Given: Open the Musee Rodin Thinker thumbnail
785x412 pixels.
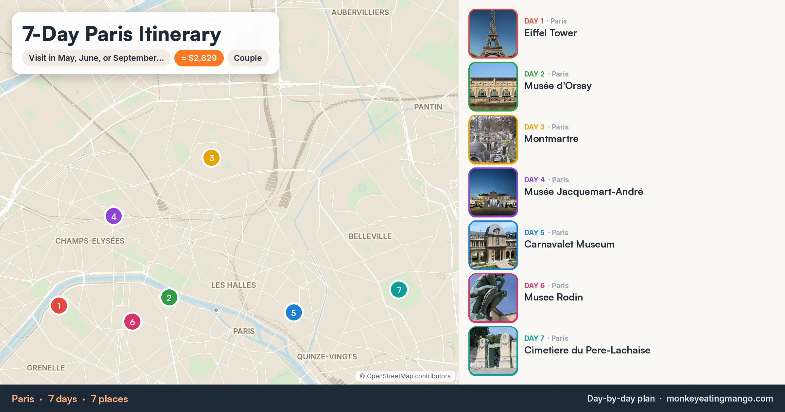Looking at the screenshot, I should (x=493, y=298).
